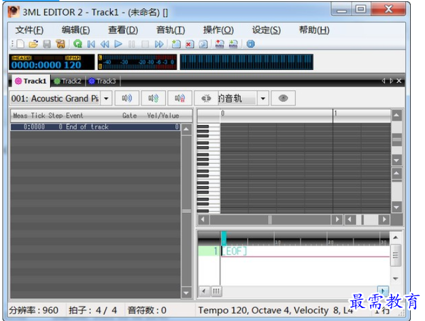
Task: Pause playback with the pause button
Action: (x=132, y=44)
